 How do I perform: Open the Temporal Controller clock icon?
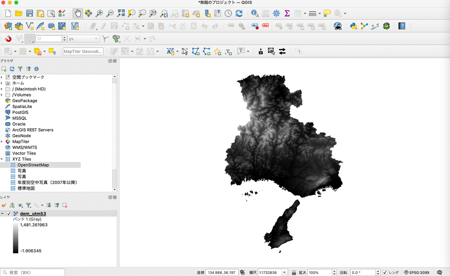tap(228, 13)
